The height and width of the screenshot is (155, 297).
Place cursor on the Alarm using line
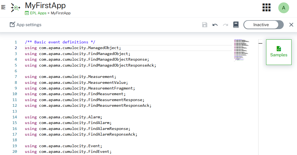(63, 117)
